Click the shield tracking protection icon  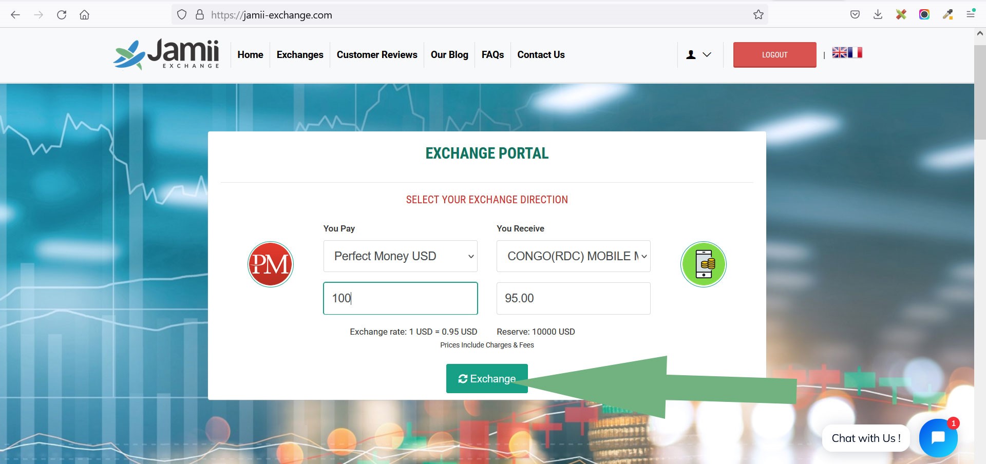point(182,15)
